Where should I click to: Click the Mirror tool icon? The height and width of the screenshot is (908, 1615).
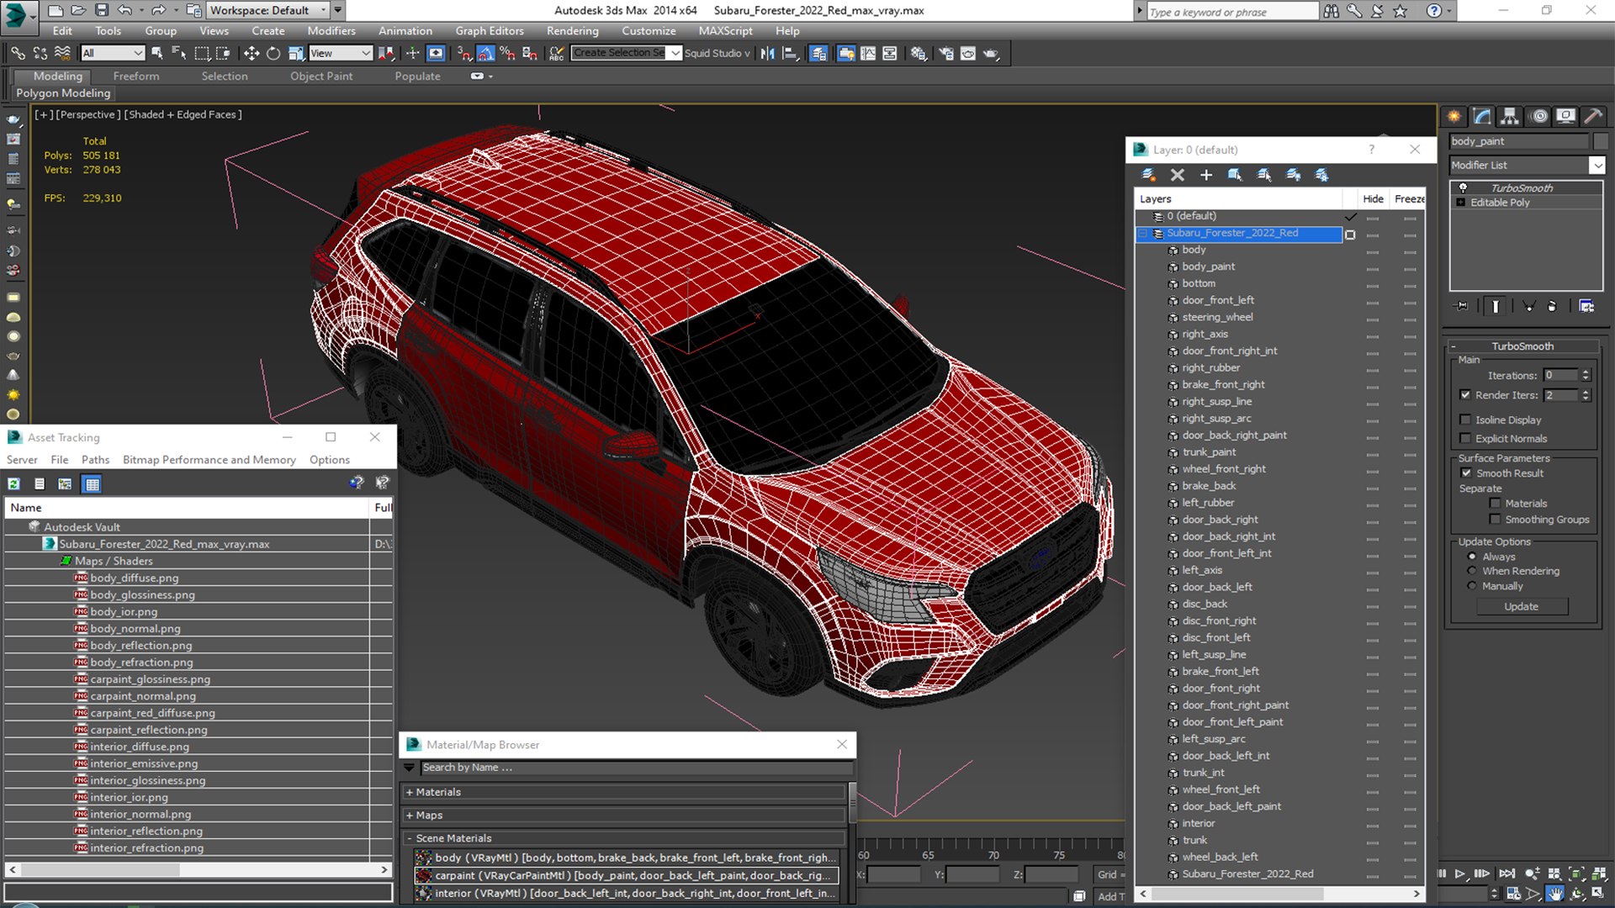pyautogui.click(x=767, y=53)
